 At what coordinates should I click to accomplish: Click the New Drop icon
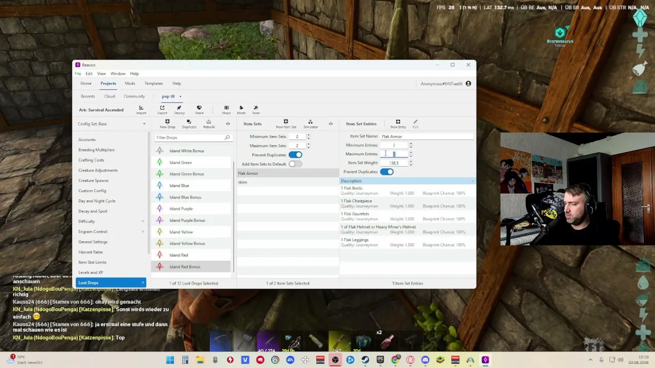tap(167, 122)
